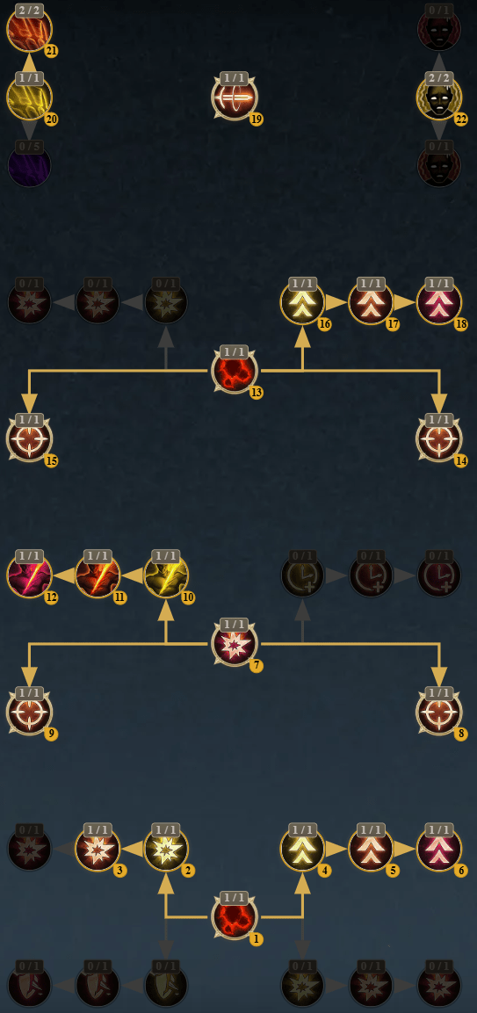Click the crosshair node numbered 15

coord(30,439)
